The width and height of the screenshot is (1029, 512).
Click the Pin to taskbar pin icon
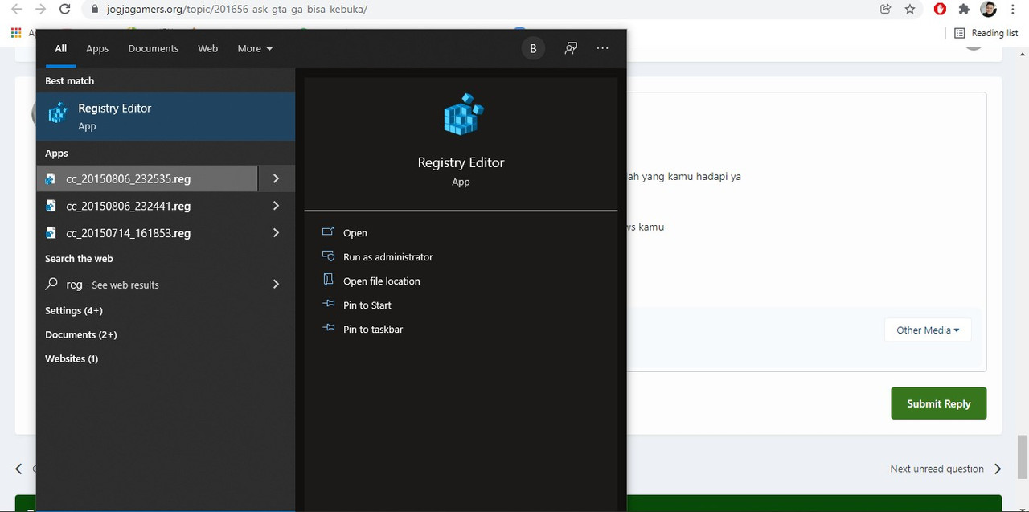pos(328,329)
